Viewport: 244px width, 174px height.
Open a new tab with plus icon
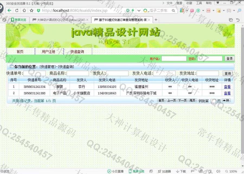[156, 20]
